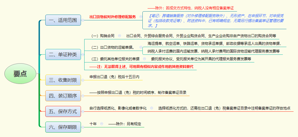Collapse children of 出口货物和对外修理修配服务

point(141,17)
